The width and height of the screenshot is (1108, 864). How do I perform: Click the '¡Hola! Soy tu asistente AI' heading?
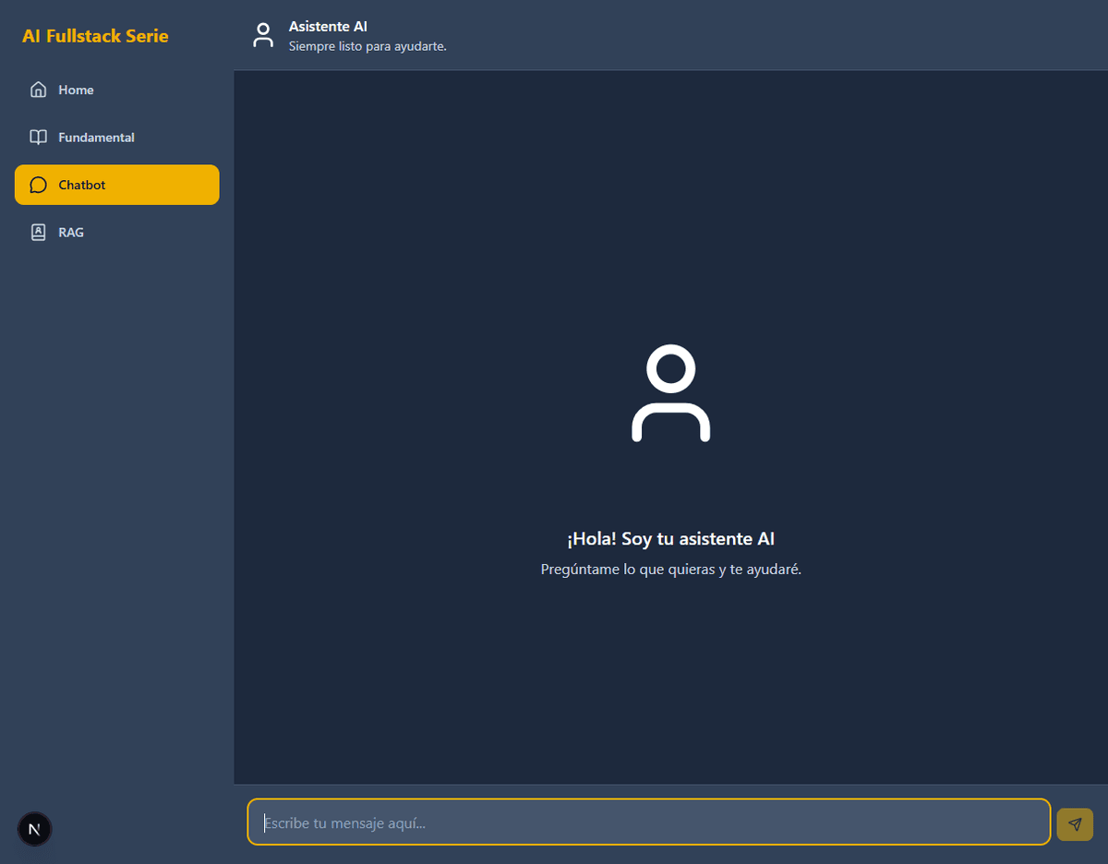670,539
